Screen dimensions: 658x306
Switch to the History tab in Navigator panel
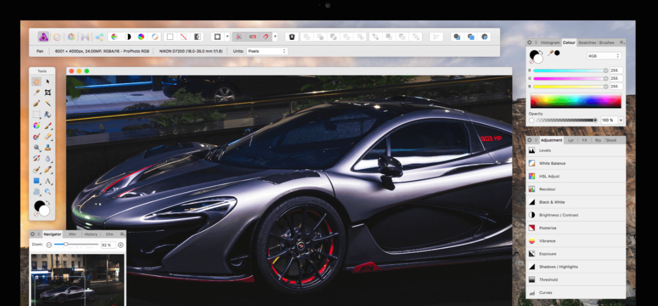click(91, 234)
